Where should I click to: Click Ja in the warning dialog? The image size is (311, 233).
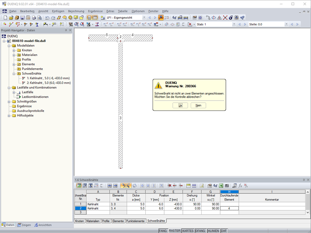click(180, 105)
